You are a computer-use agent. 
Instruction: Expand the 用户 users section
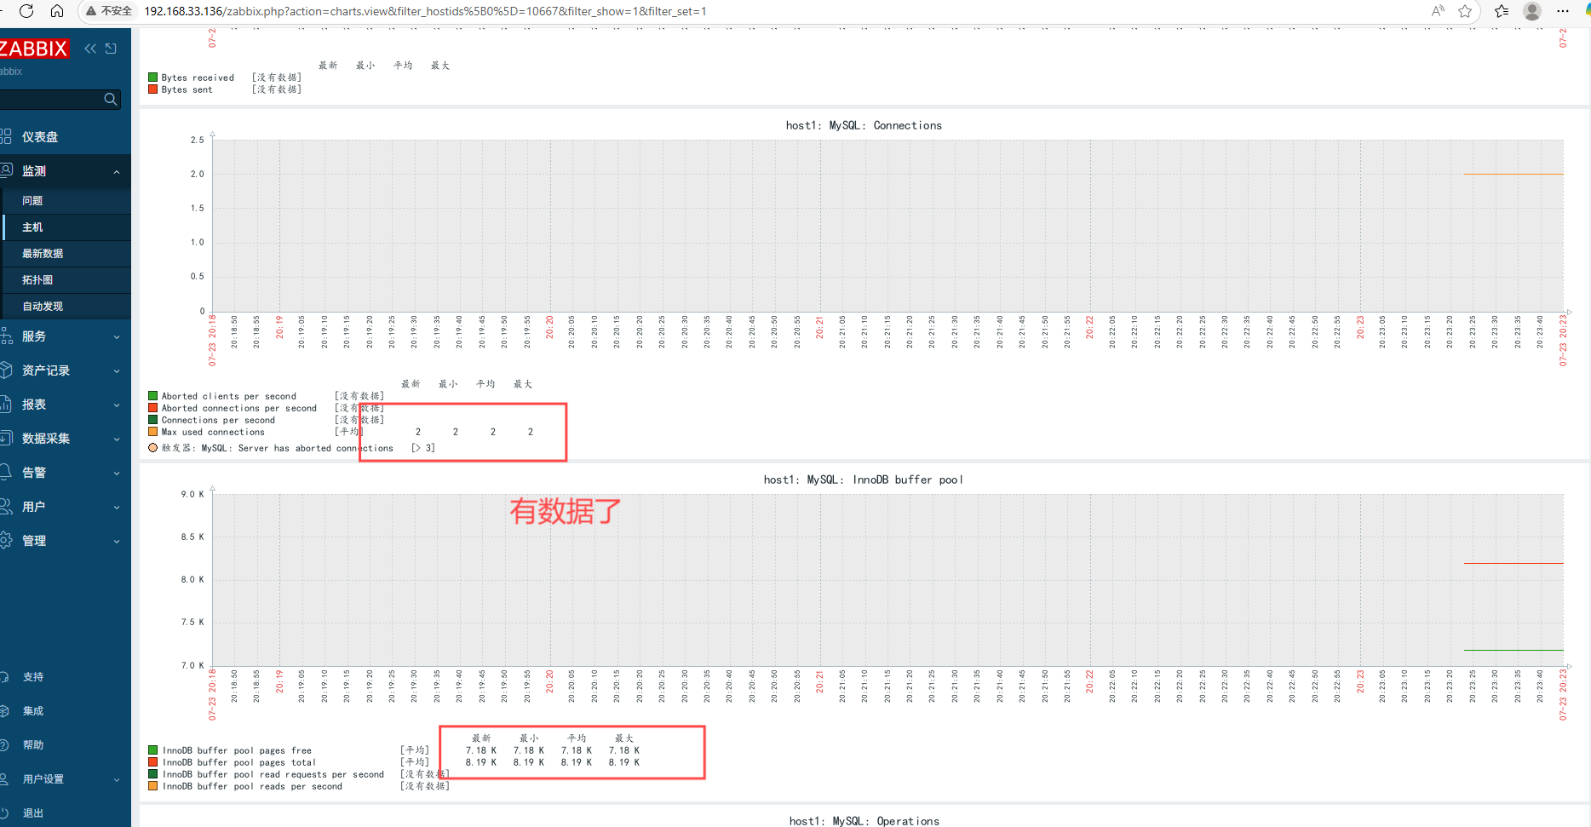pyautogui.click(x=66, y=507)
